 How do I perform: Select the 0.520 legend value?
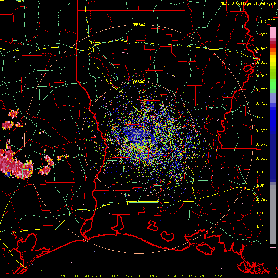click(x=262, y=158)
